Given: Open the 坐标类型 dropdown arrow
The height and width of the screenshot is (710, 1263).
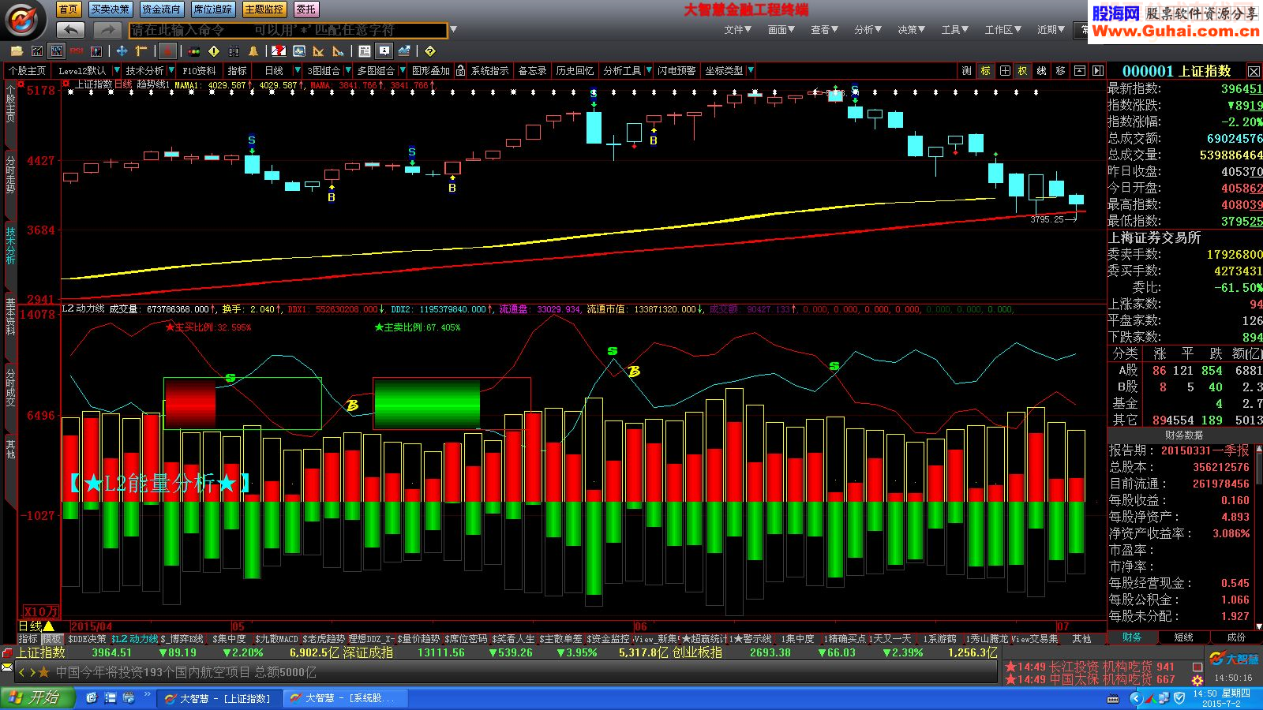Looking at the screenshot, I should [751, 71].
